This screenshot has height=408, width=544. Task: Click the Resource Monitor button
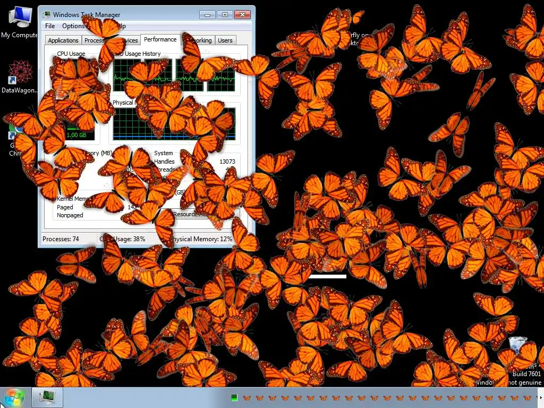(x=205, y=214)
